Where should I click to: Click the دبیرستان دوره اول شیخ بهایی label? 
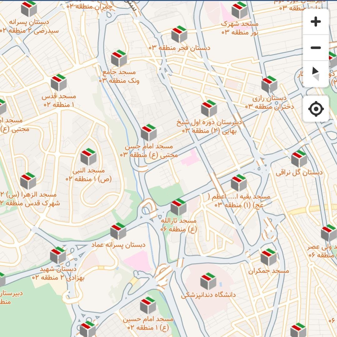209,126
